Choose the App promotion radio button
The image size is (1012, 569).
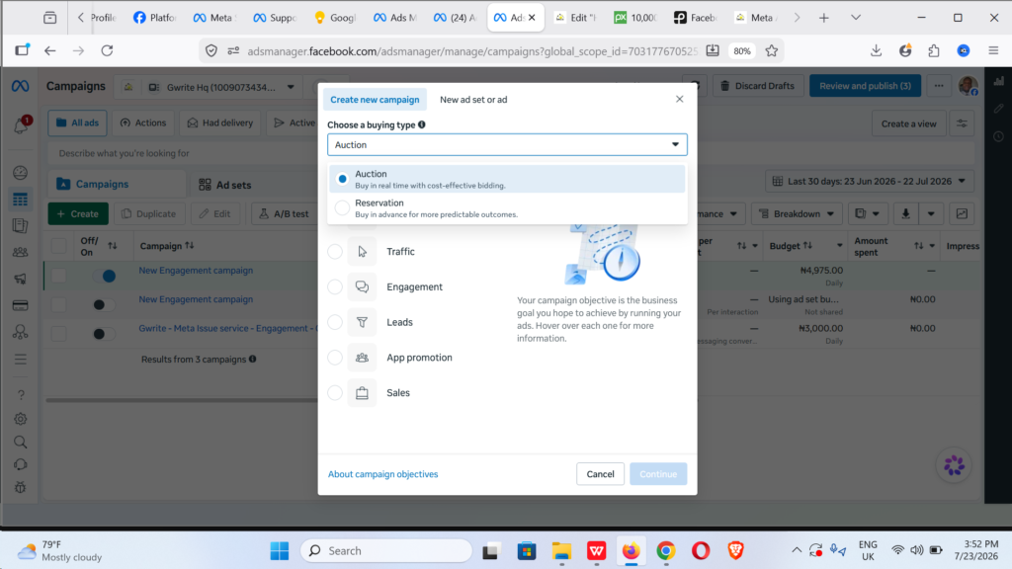[335, 358]
